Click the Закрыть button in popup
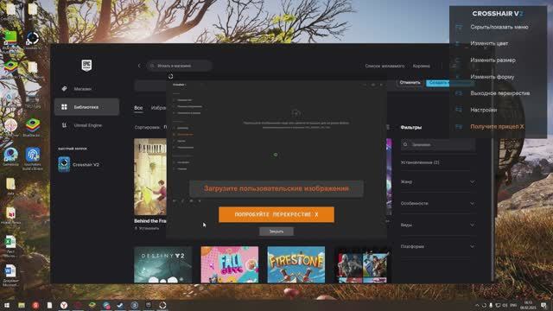553x311 pixels. click(x=276, y=232)
